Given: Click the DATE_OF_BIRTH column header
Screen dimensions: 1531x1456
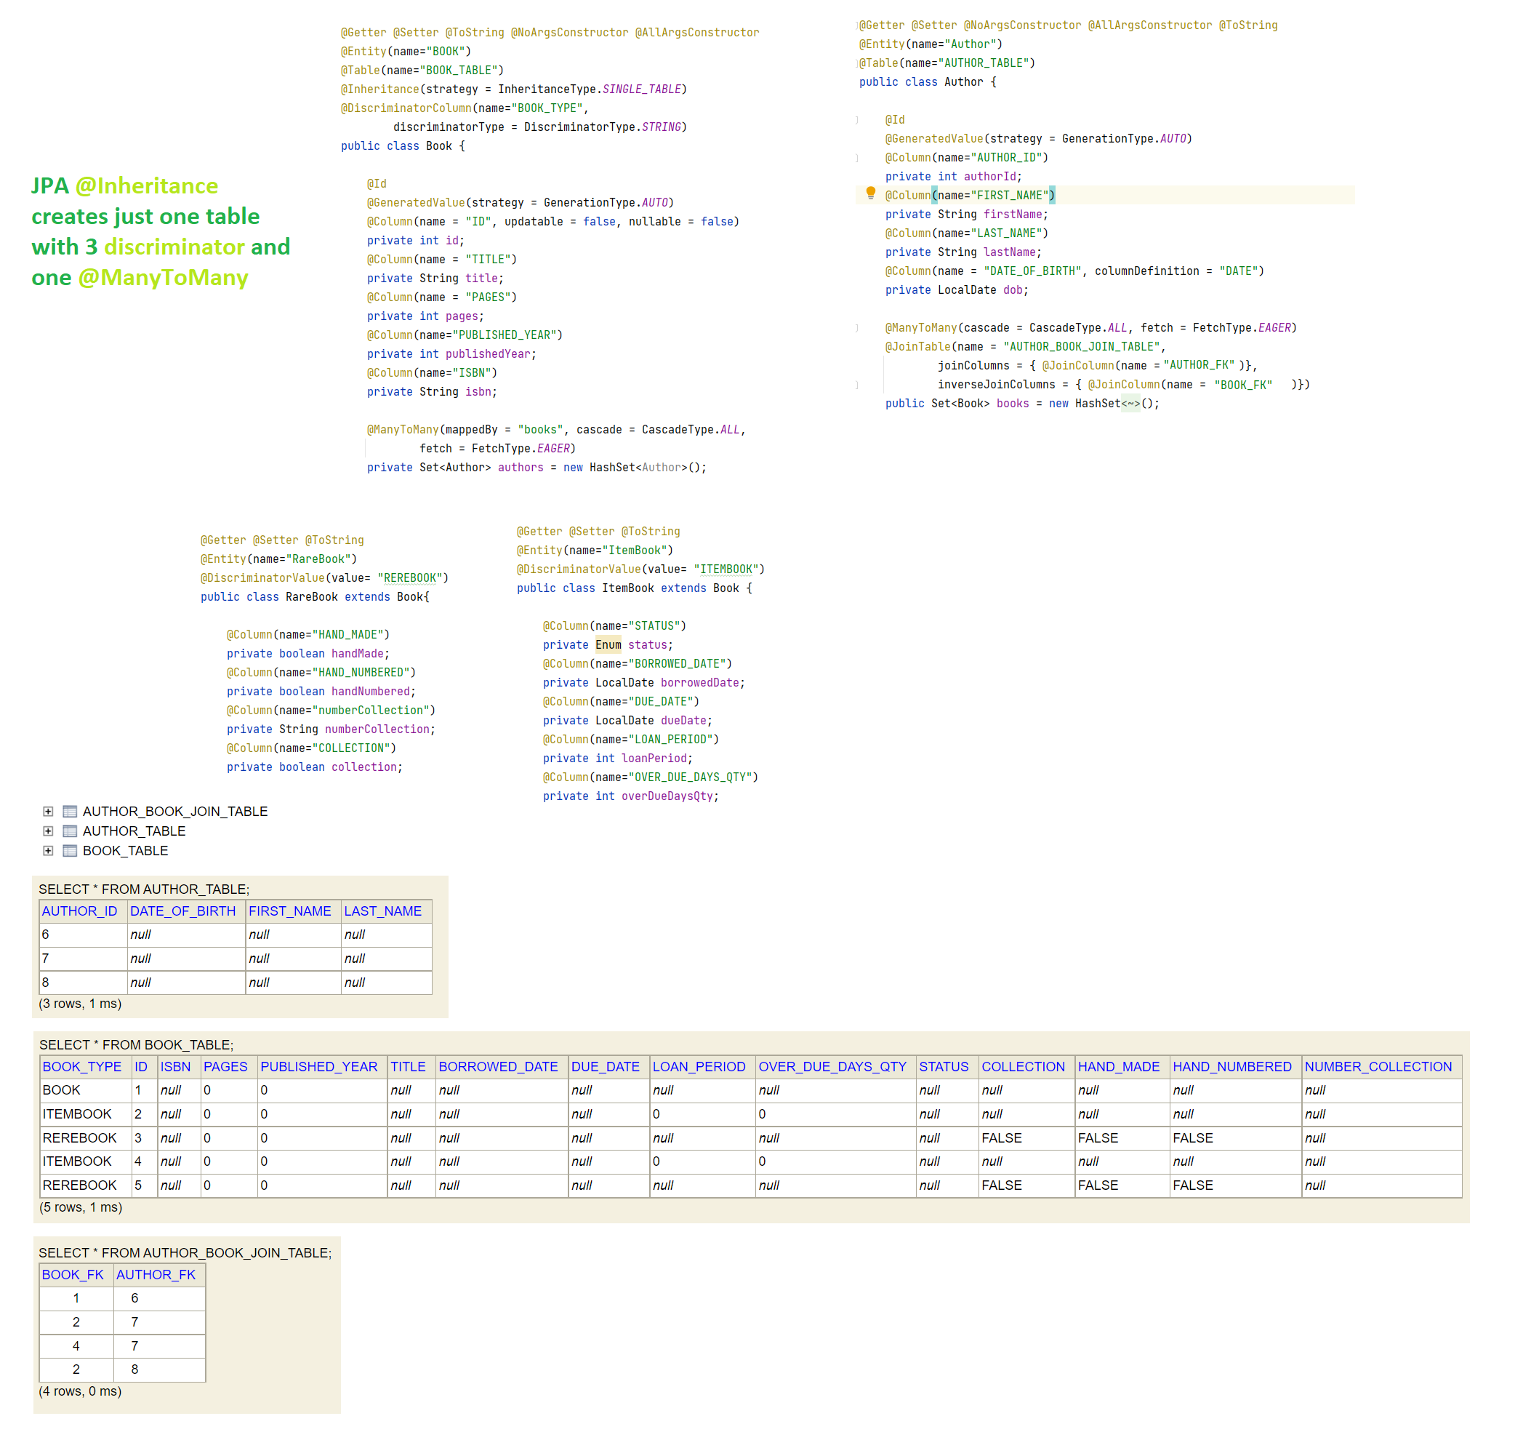Looking at the screenshot, I should (182, 911).
